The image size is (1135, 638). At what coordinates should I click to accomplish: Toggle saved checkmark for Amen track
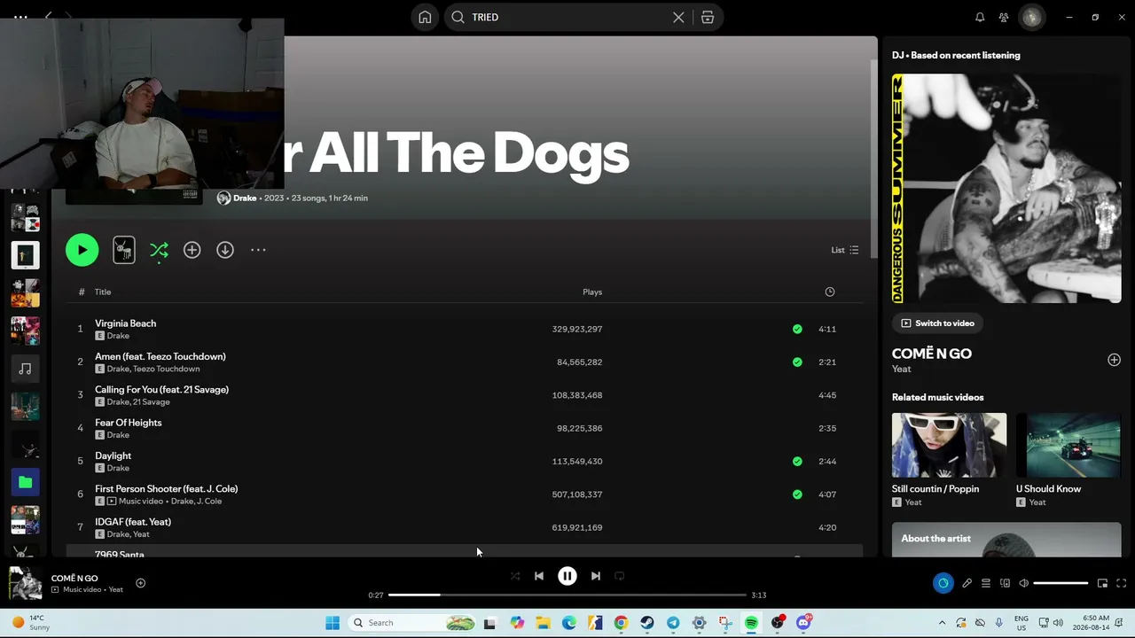point(797,362)
